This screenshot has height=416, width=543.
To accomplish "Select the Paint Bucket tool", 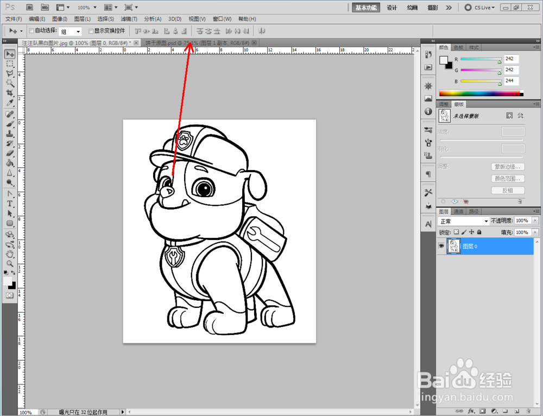I will (x=10, y=163).
